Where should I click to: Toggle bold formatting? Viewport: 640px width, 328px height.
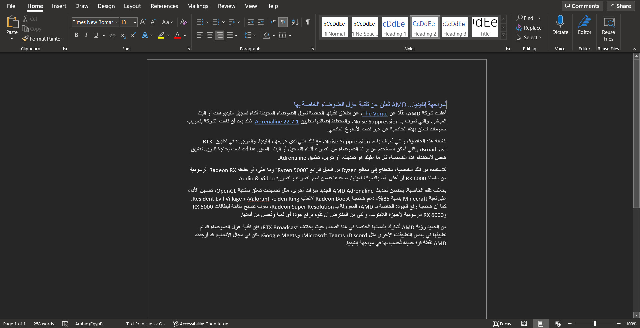click(76, 35)
